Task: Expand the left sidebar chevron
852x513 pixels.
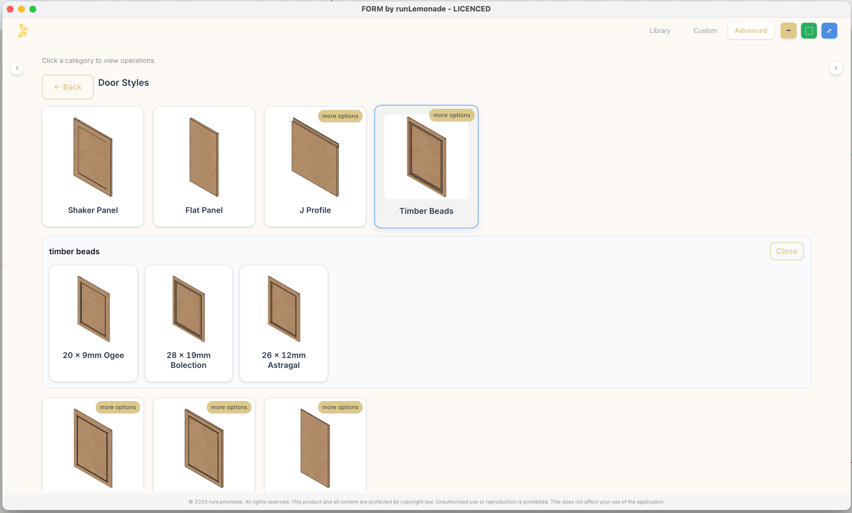Action: pos(17,68)
